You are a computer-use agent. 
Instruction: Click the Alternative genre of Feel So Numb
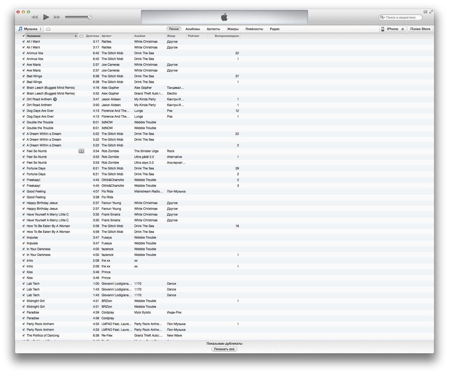point(174,157)
